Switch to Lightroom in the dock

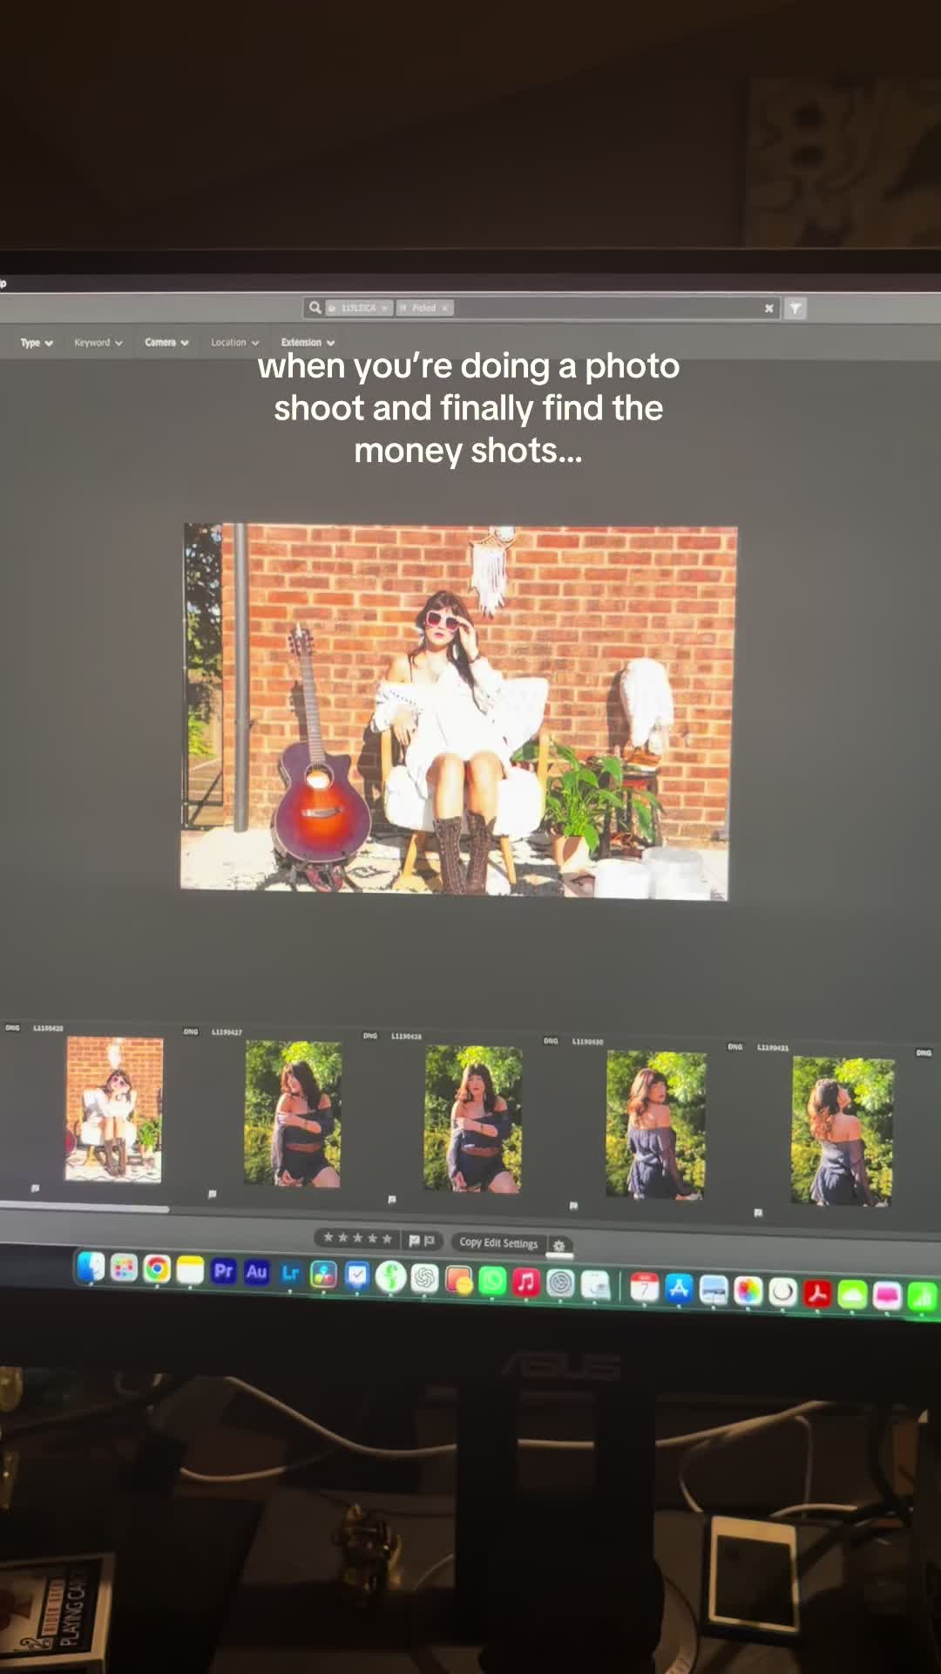point(290,1273)
